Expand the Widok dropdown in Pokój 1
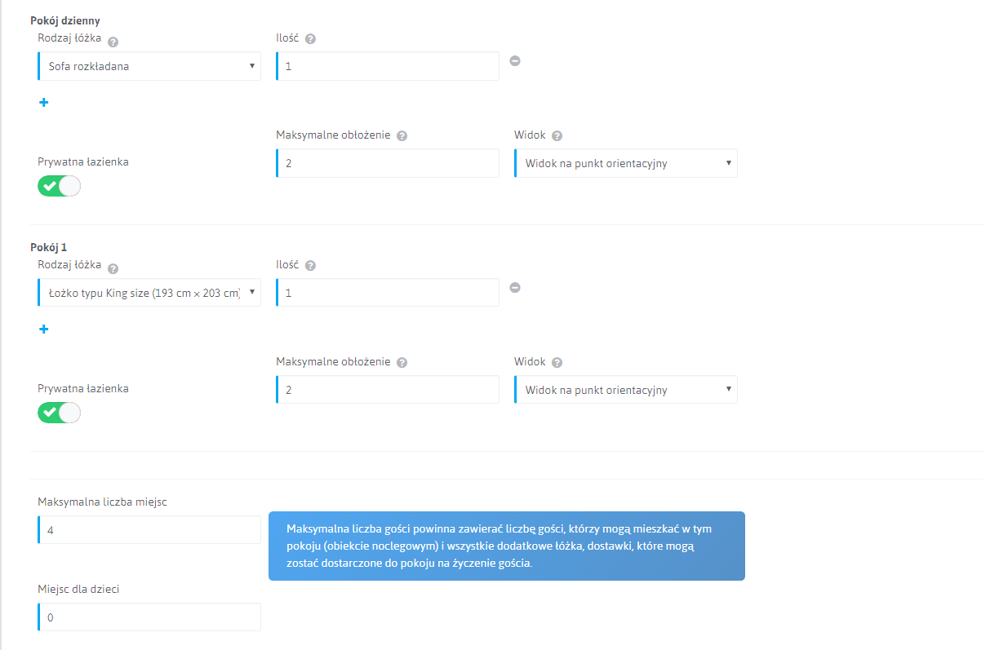Image resolution: width=1008 pixels, height=650 pixels. 626,391
